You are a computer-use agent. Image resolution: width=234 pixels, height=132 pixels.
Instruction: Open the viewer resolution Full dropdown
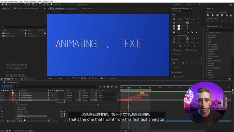tap(64, 78)
